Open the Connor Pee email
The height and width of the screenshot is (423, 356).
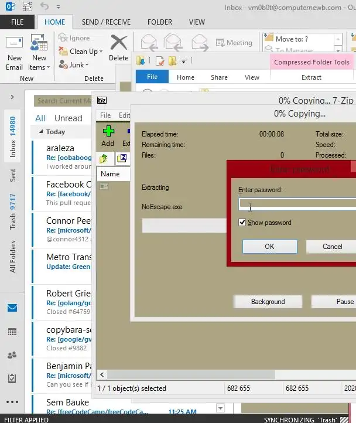click(x=61, y=230)
